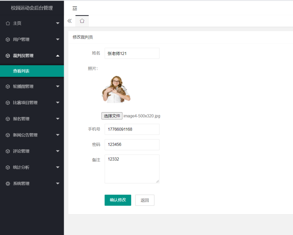Viewport: 293px width, 235px height.
Task: Open the 用户管理 menu
Action: (32, 39)
